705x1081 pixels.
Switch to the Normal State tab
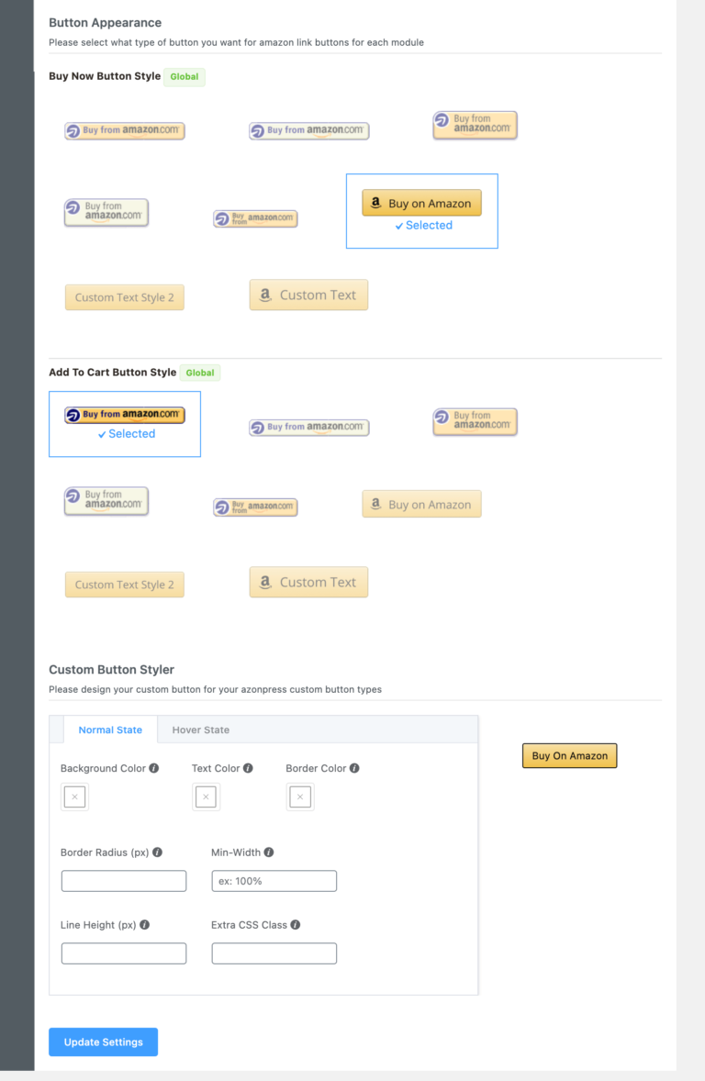point(109,730)
